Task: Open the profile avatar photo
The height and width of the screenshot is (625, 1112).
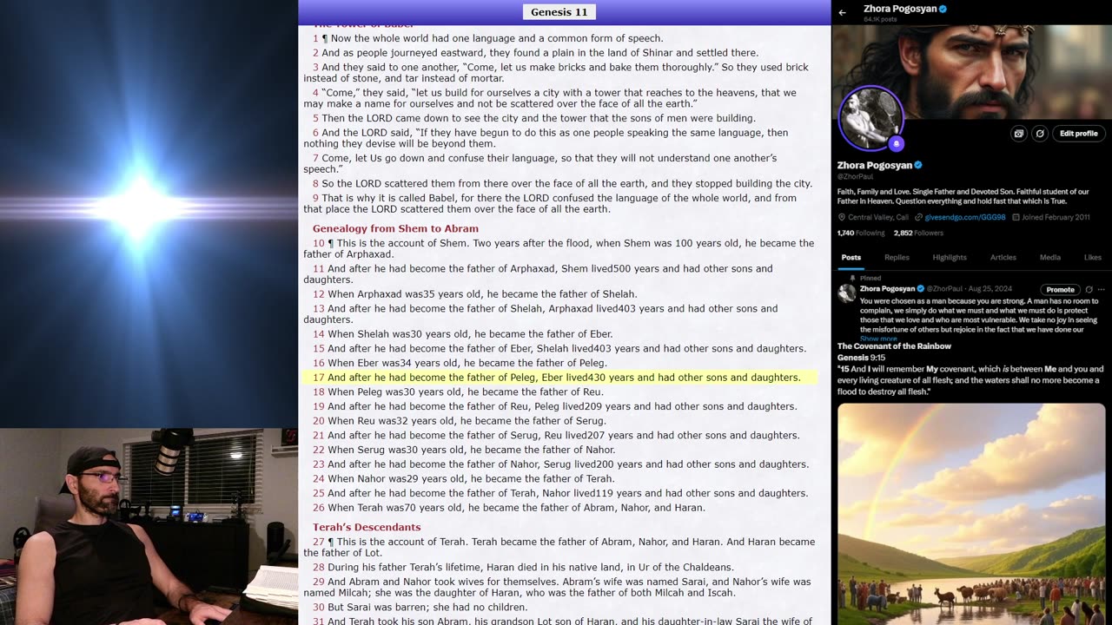Action: [x=870, y=117]
